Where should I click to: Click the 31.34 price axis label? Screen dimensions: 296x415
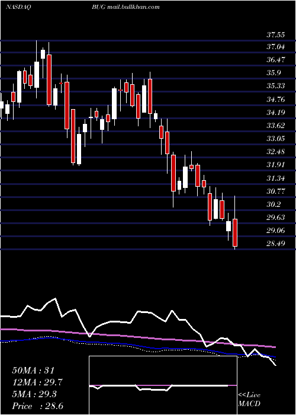(275, 178)
